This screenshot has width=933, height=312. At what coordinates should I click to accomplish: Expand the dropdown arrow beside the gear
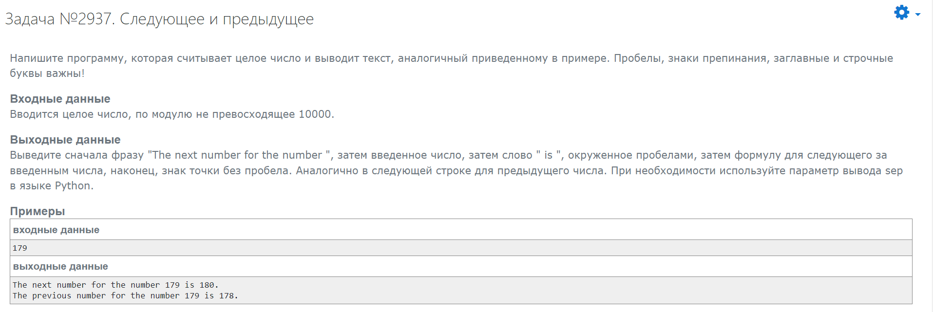click(918, 15)
